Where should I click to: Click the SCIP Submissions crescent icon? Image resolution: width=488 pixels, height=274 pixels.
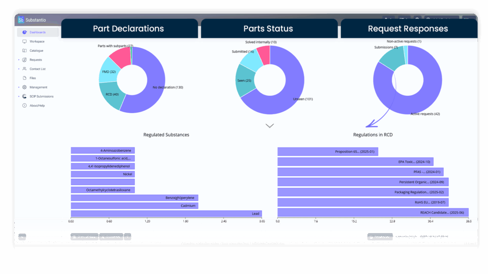pyautogui.click(x=24, y=96)
